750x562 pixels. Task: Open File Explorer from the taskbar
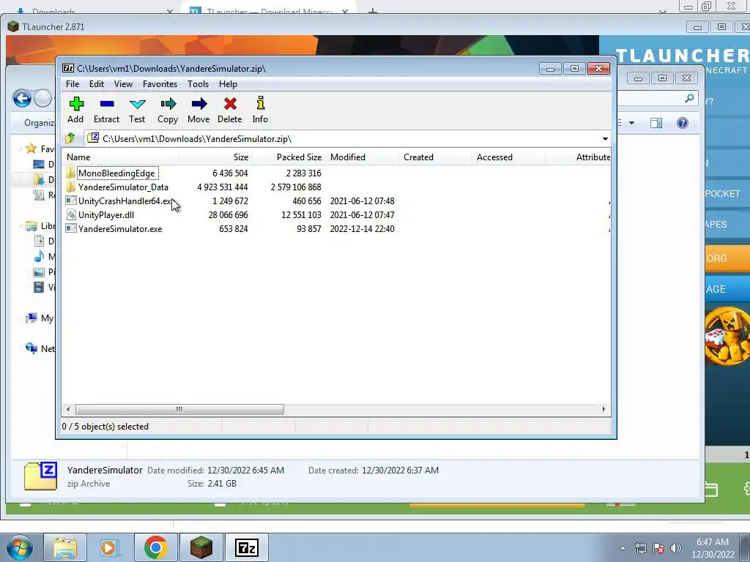64,547
